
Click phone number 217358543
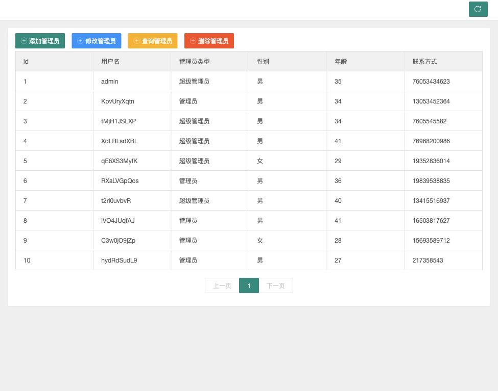tap(428, 260)
